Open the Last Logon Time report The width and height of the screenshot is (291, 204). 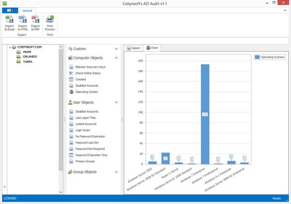tap(85, 118)
